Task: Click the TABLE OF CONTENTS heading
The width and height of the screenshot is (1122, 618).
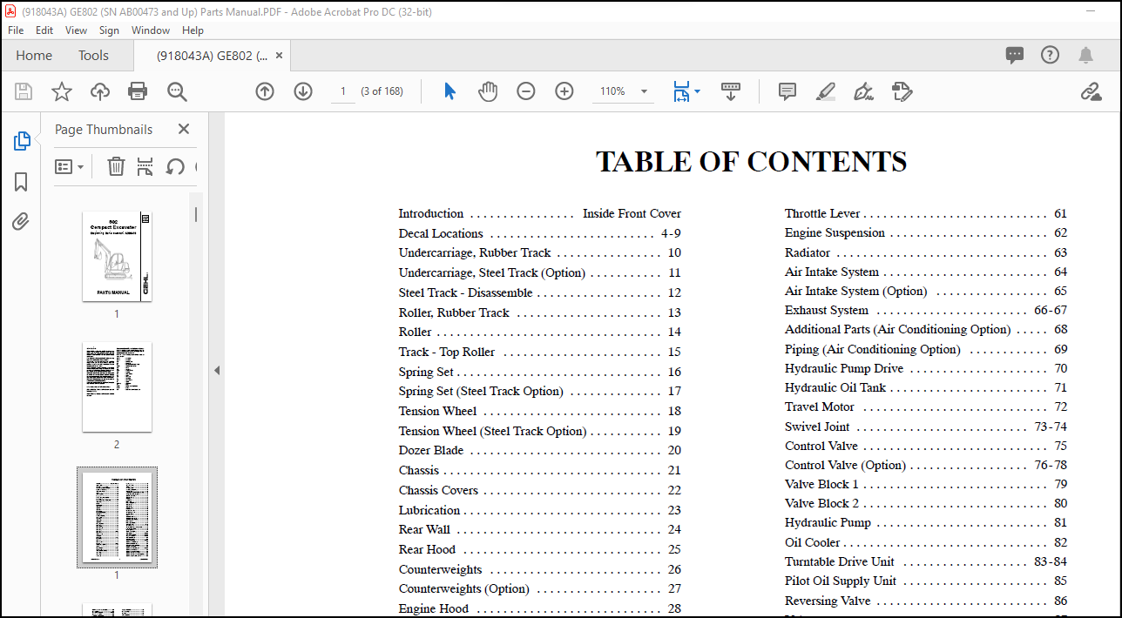Action: [x=751, y=162]
